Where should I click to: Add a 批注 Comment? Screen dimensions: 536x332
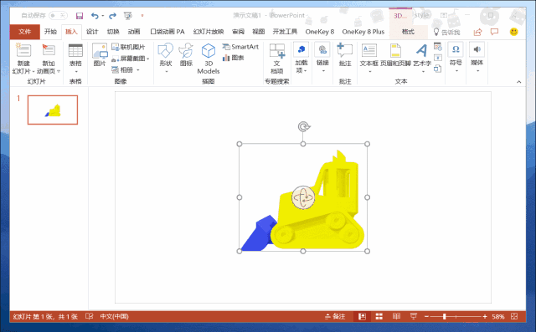(345, 54)
